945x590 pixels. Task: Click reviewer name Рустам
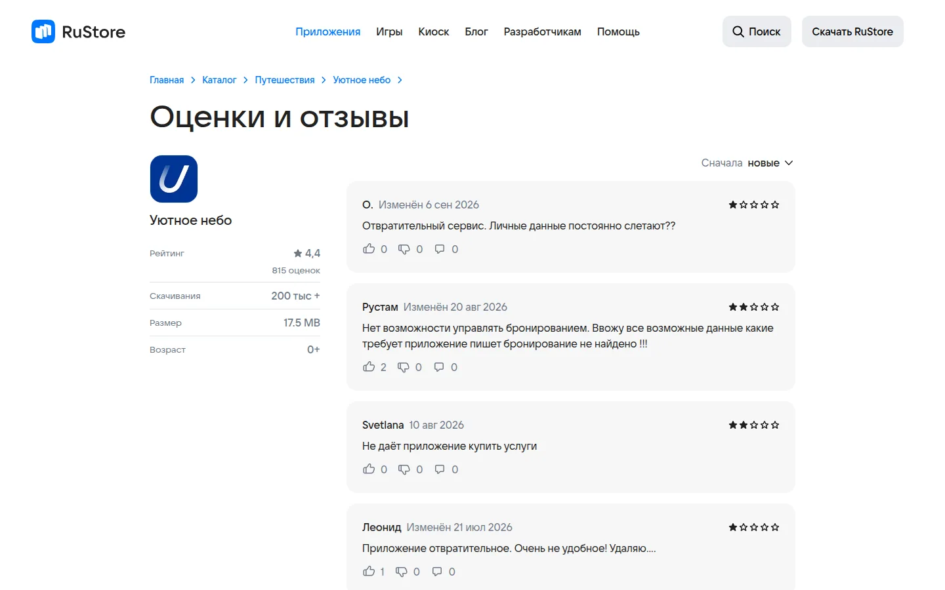[x=380, y=307]
